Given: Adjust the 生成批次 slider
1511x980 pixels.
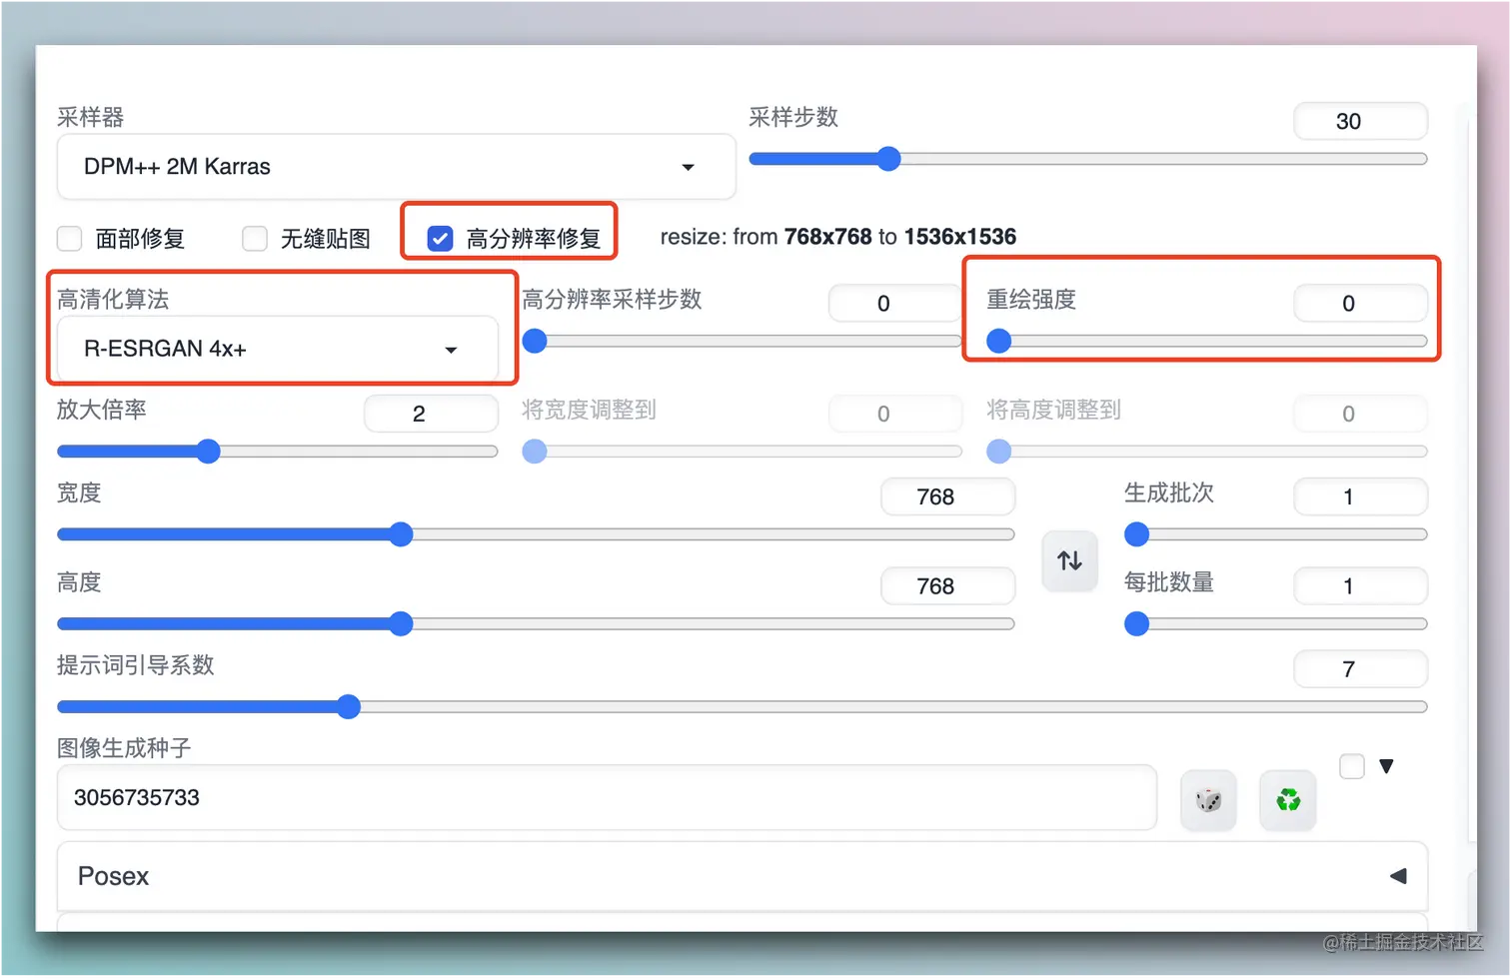Looking at the screenshot, I should pyautogui.click(x=1276, y=534).
